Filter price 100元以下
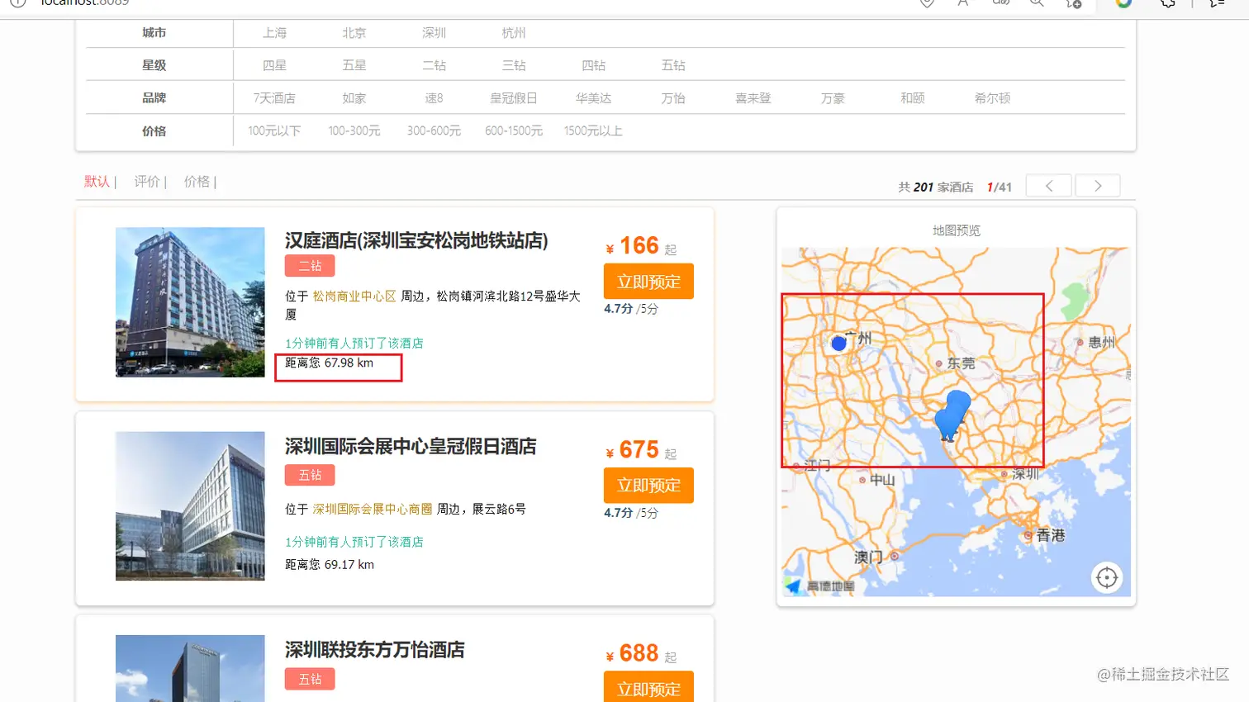1249x702 pixels. pyautogui.click(x=274, y=130)
